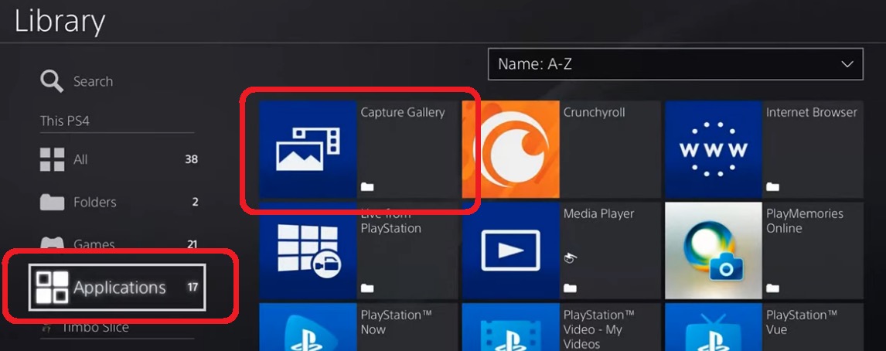
Task: Open the Capture Gallery app tile icon
Action: pos(308,149)
